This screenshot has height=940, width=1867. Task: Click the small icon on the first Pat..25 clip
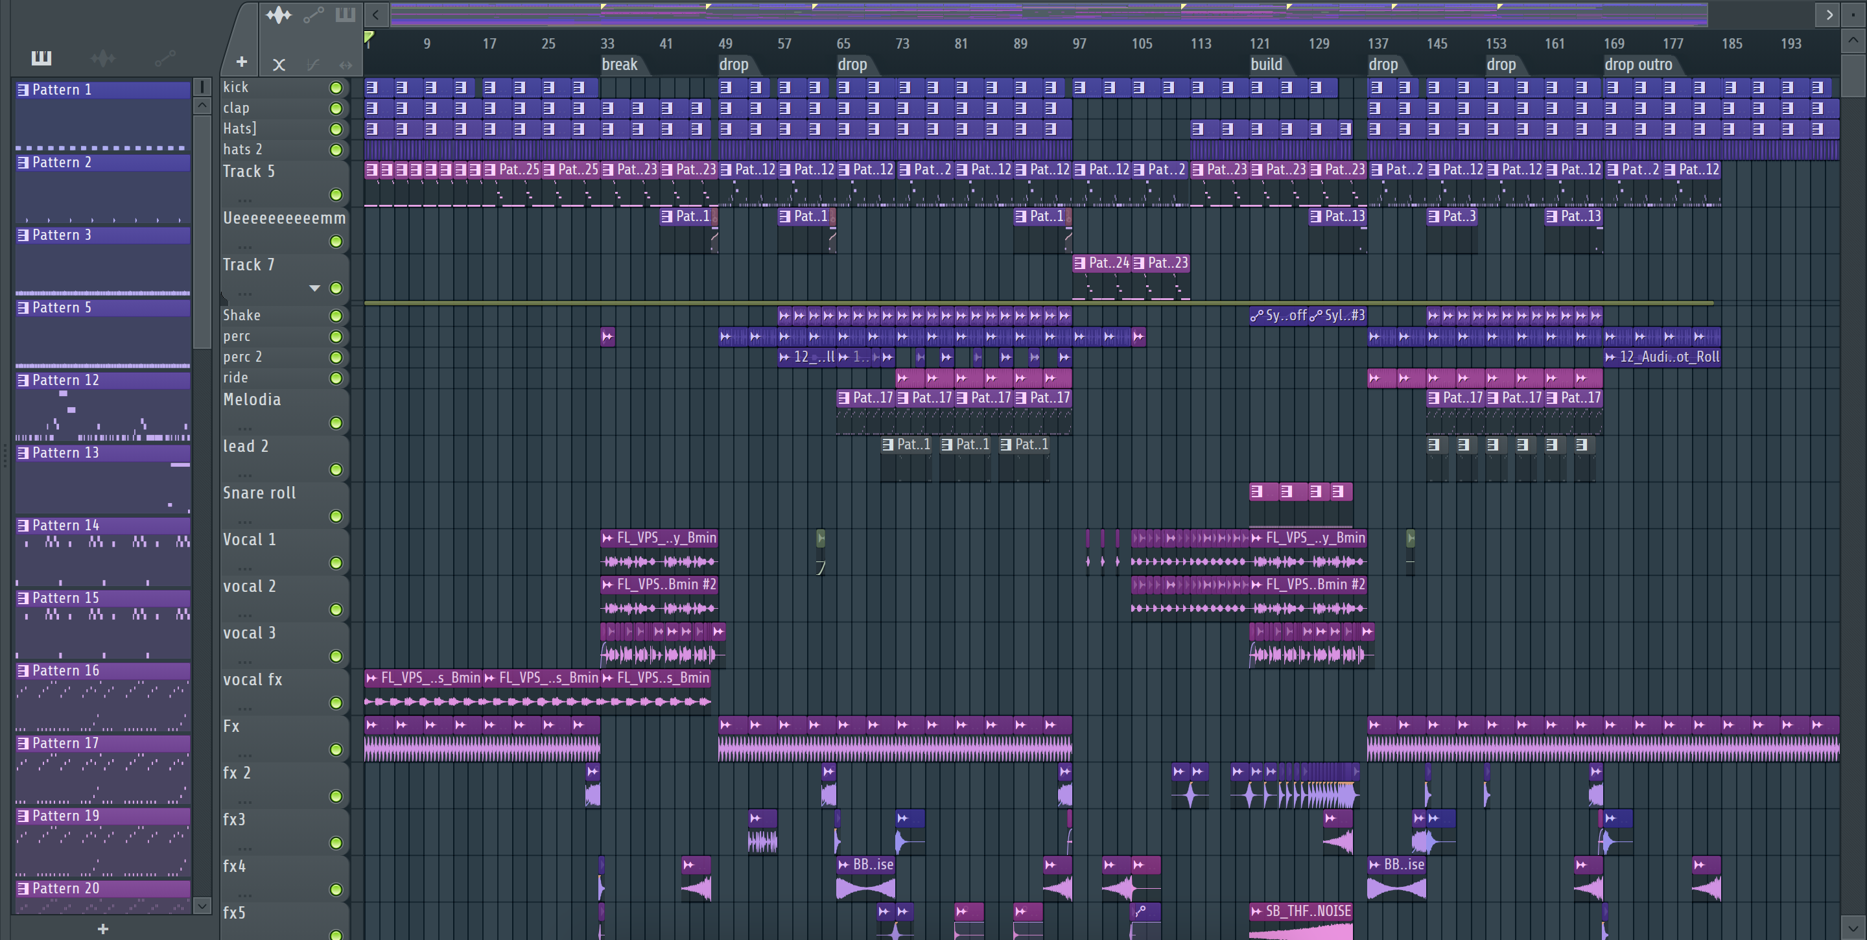(490, 170)
